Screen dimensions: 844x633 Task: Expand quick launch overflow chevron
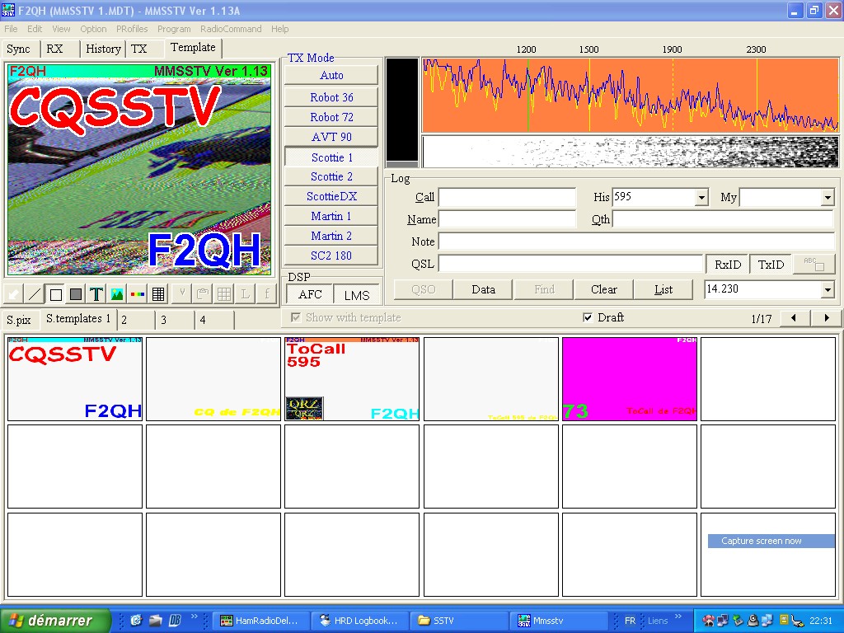[x=194, y=617]
